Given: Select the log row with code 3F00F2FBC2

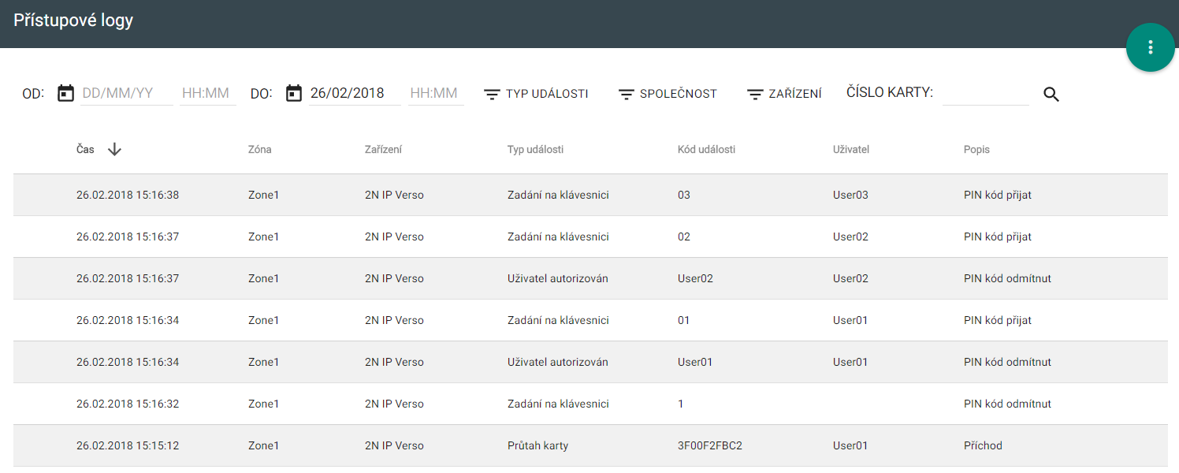Looking at the screenshot, I should [x=590, y=445].
